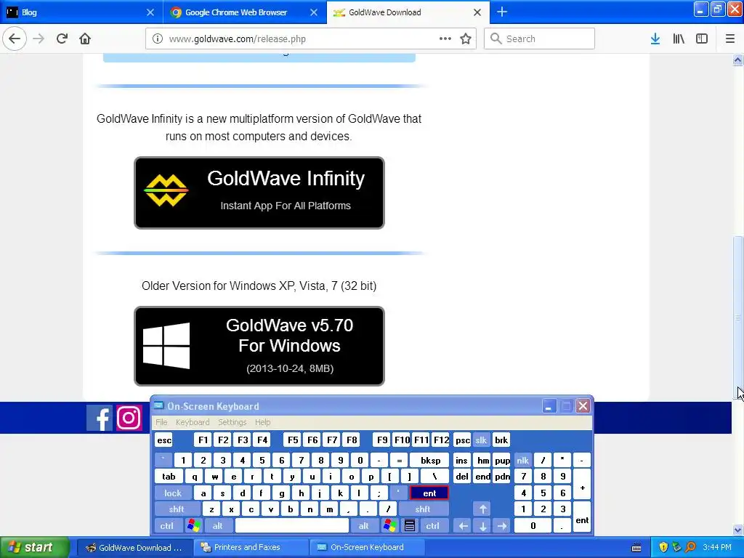Open the Instagram icon in footer
Viewport: 744px width, 558px height.
[x=129, y=418]
